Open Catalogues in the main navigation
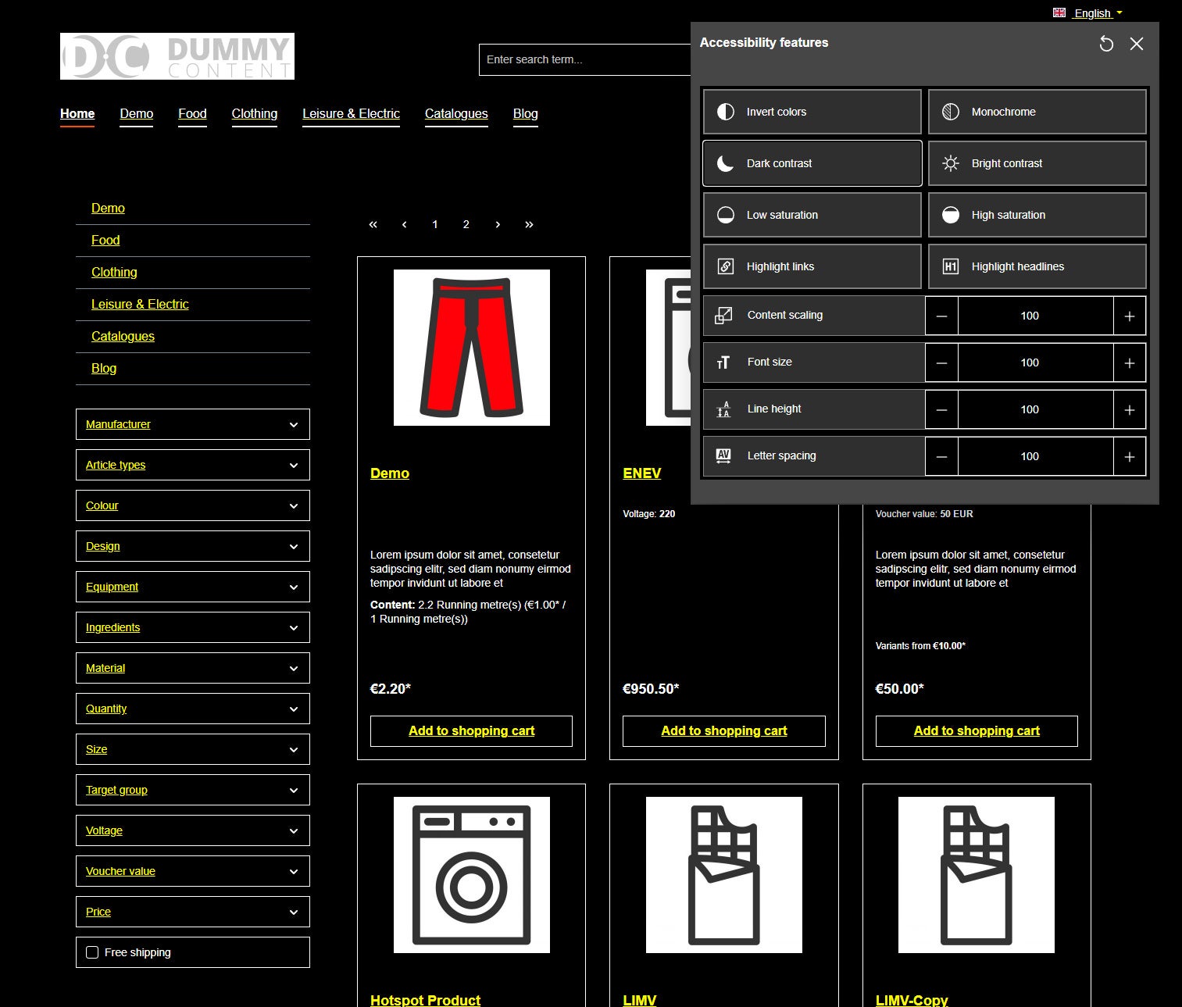This screenshot has height=1007, width=1182. [456, 113]
